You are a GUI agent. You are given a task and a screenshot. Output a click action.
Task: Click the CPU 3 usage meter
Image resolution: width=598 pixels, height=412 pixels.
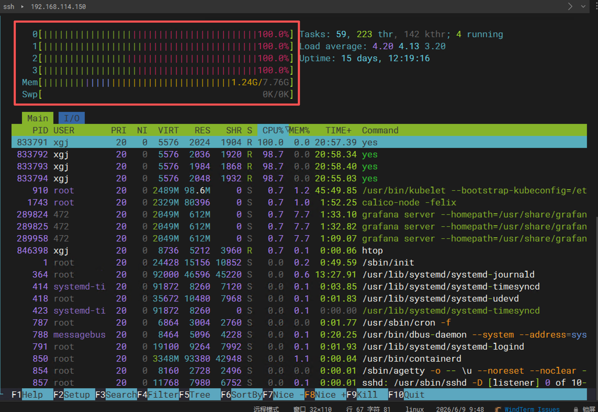(x=163, y=70)
